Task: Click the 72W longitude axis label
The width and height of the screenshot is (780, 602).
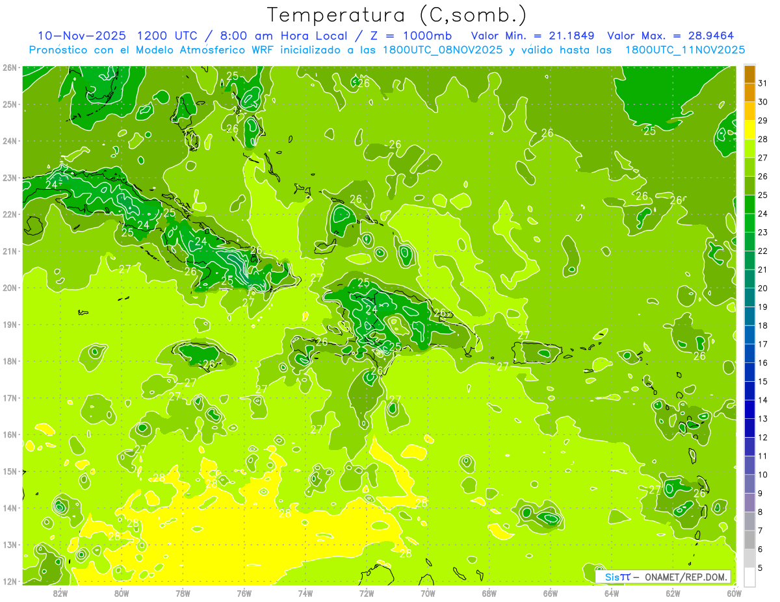Action: click(x=367, y=593)
